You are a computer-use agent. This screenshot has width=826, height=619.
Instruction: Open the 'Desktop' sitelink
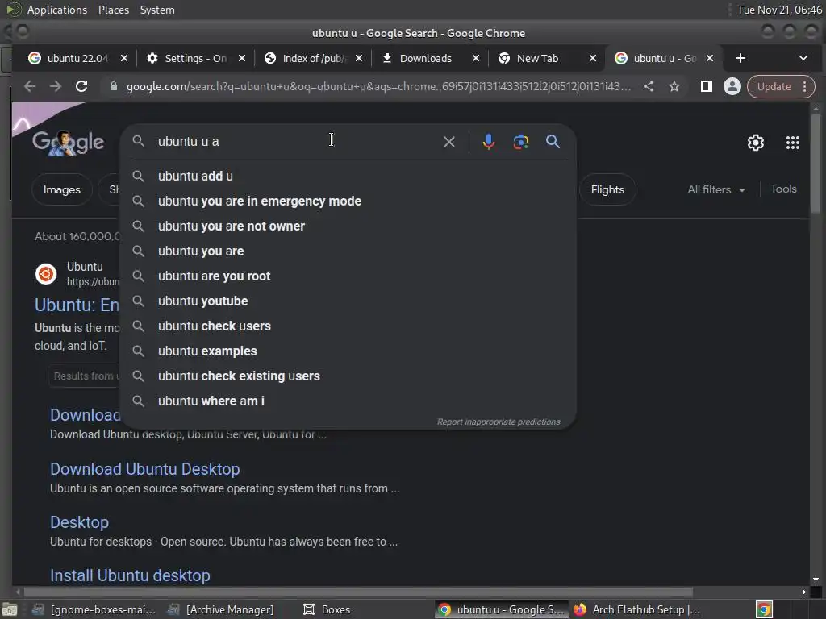point(79,522)
